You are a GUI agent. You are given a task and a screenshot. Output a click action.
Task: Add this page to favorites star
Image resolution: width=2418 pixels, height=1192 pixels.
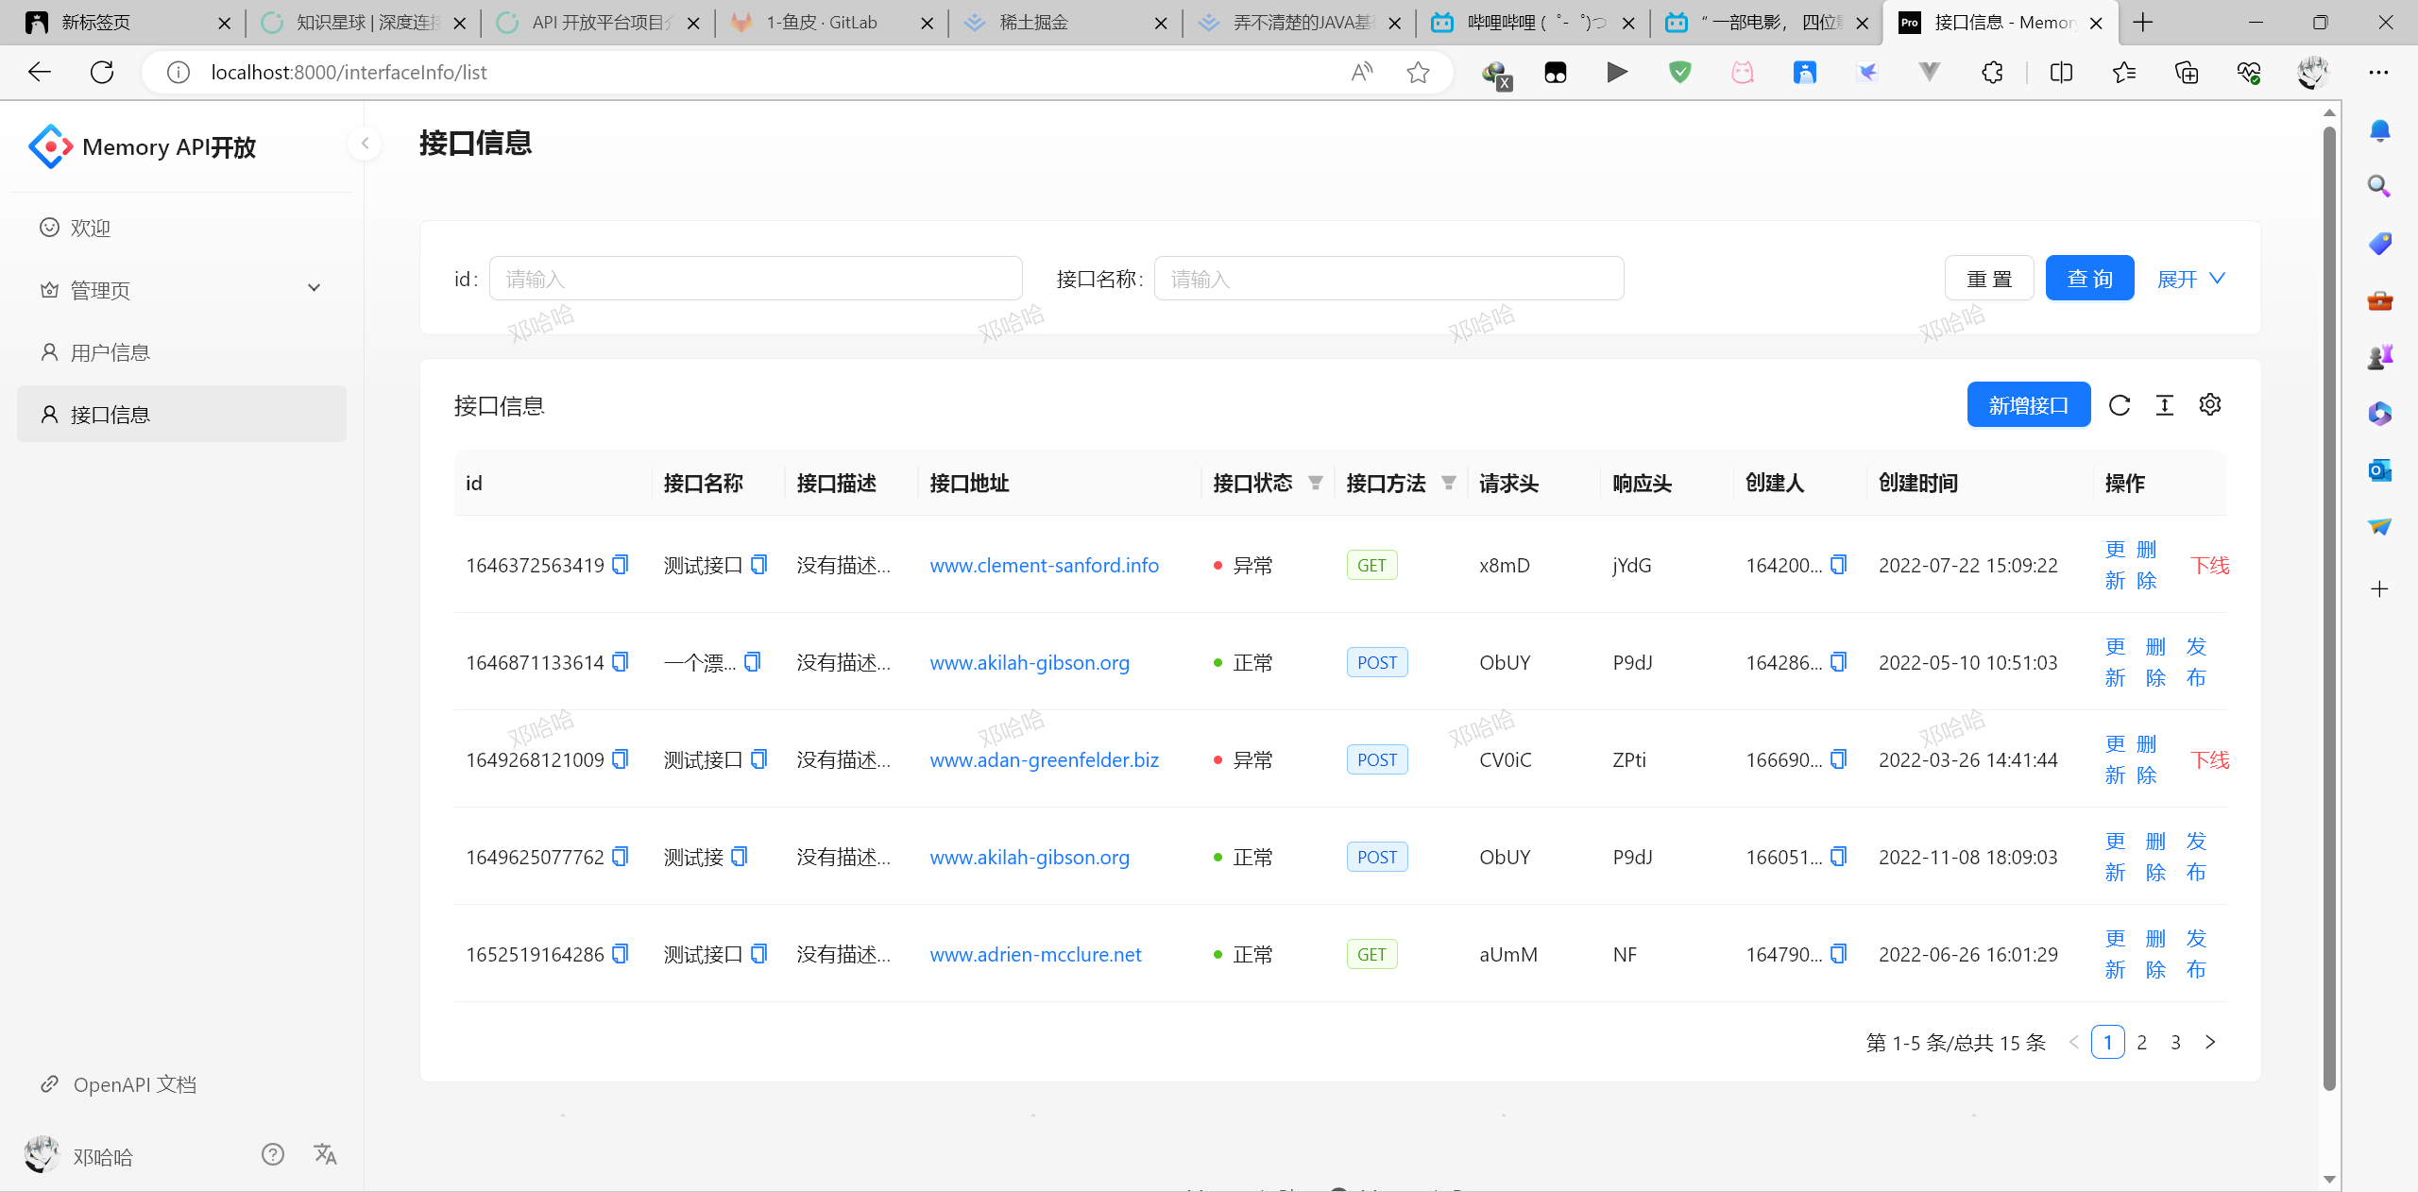tap(1418, 72)
